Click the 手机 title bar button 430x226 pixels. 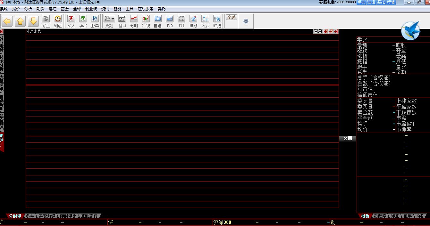(361, 2)
